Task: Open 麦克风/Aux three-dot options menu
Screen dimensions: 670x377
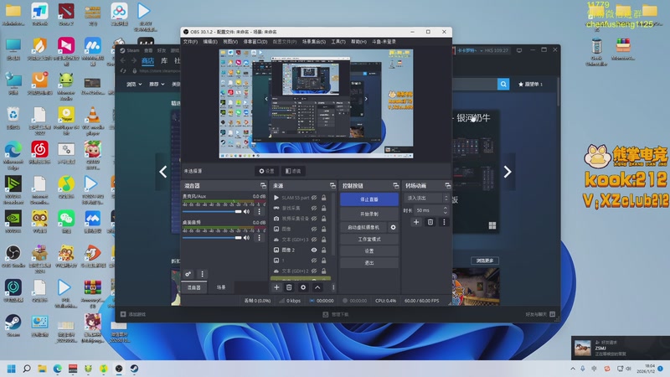Action: click(259, 212)
